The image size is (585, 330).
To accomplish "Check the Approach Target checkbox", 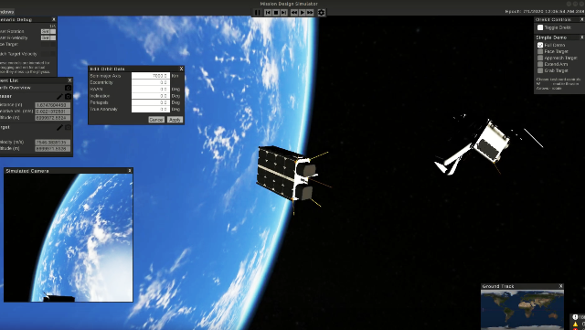I will coord(540,58).
